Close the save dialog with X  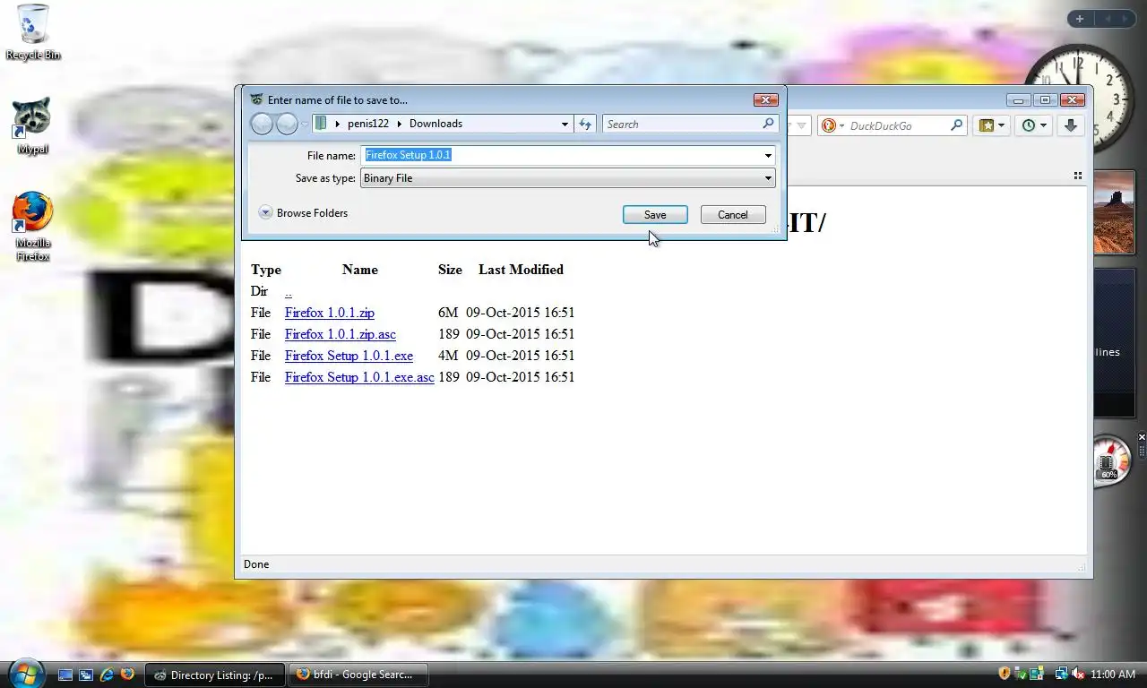pos(765,99)
